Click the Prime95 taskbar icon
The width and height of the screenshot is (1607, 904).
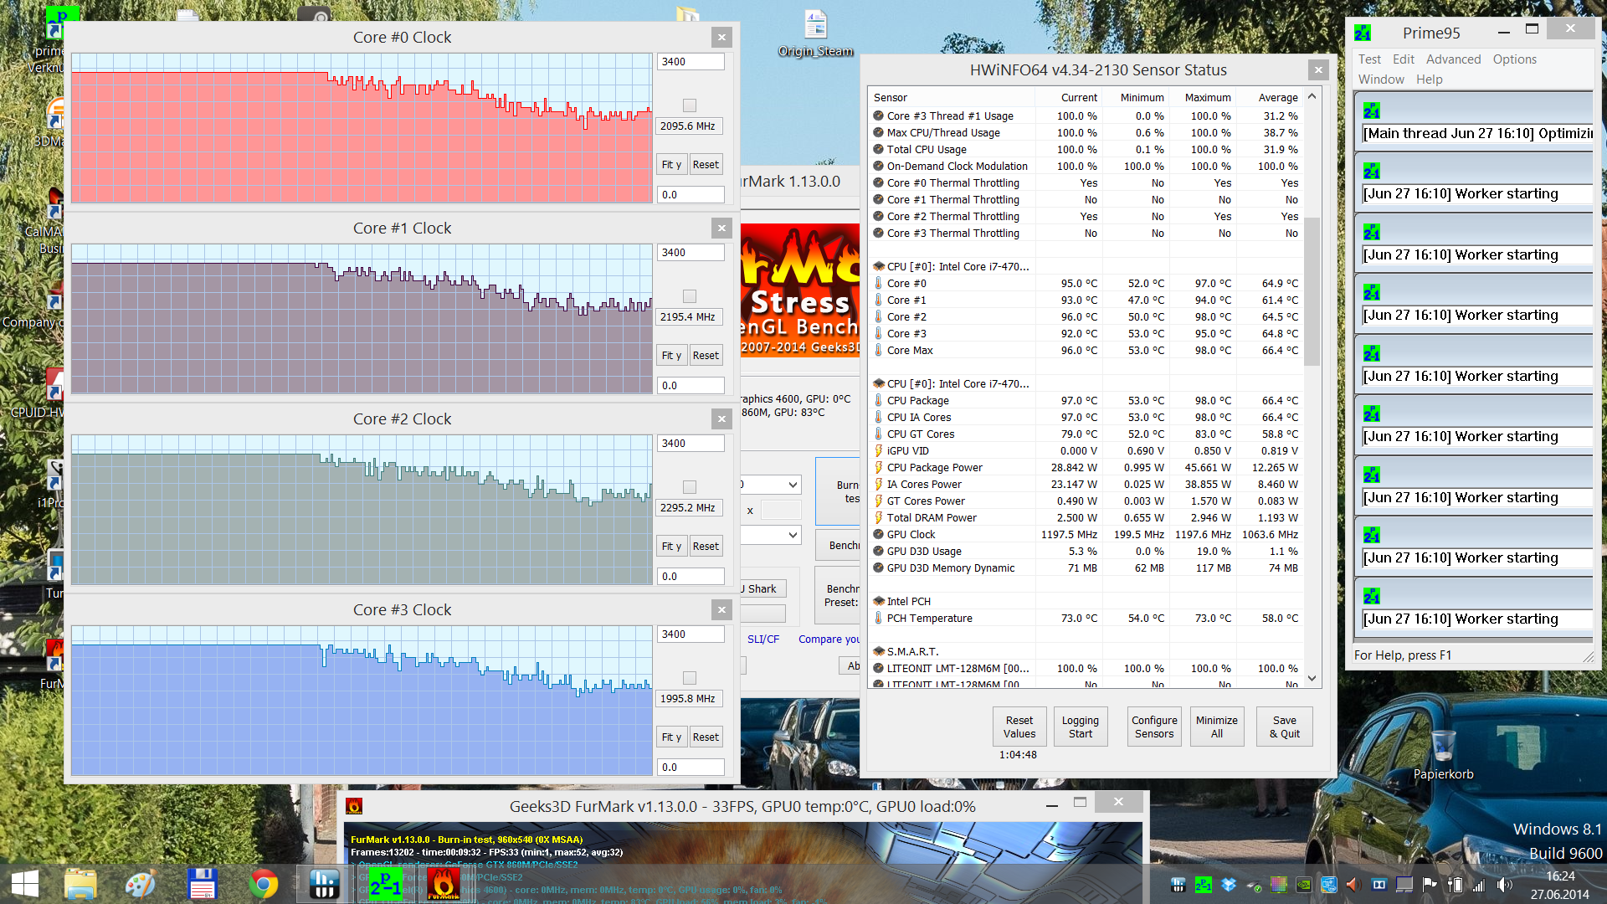(x=386, y=884)
